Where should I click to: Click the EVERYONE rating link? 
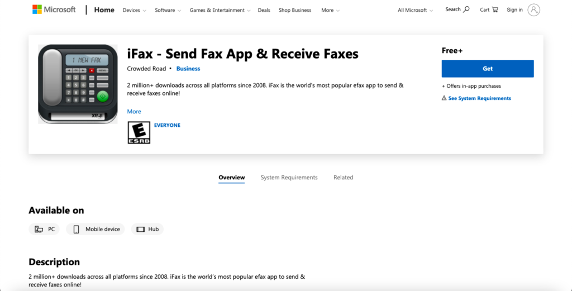(x=167, y=125)
